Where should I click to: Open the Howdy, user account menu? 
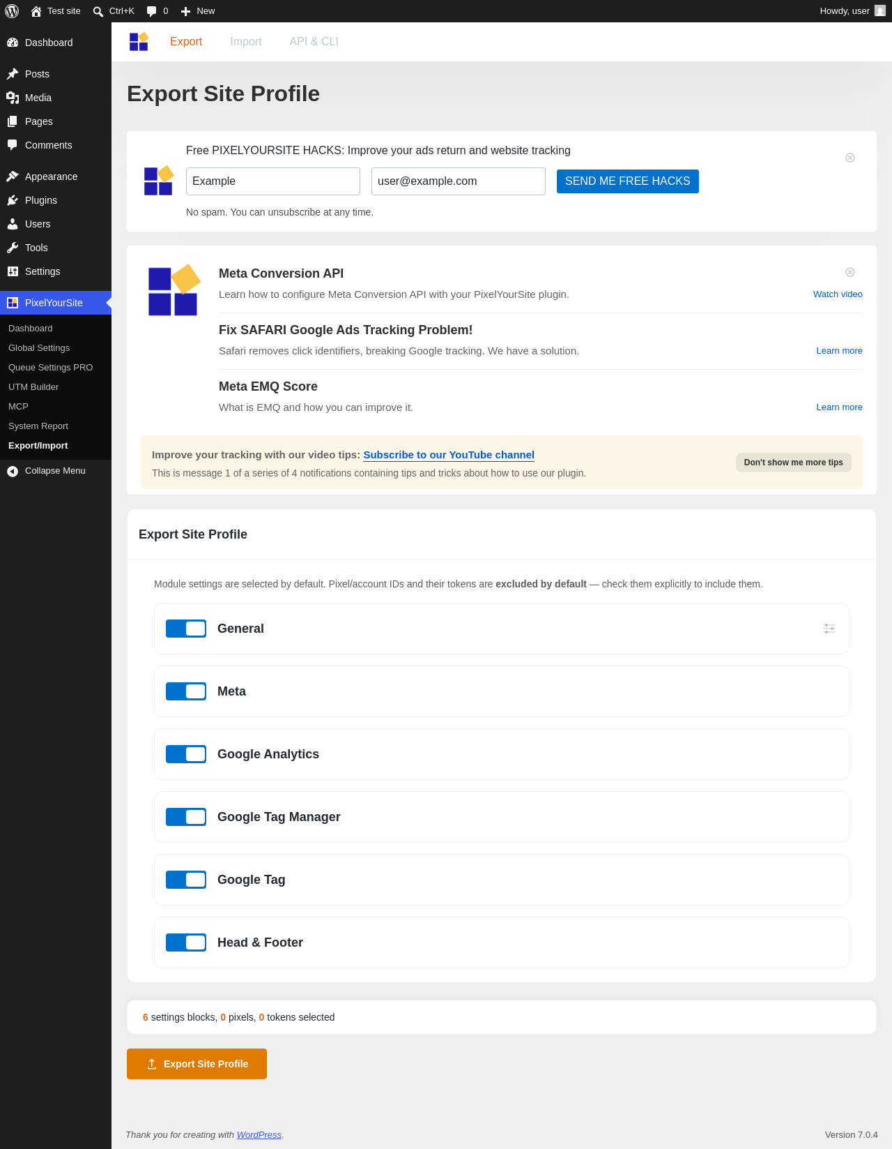[852, 11]
